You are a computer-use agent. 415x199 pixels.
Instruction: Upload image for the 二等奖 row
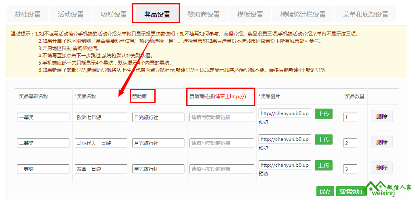pyautogui.click(x=323, y=140)
